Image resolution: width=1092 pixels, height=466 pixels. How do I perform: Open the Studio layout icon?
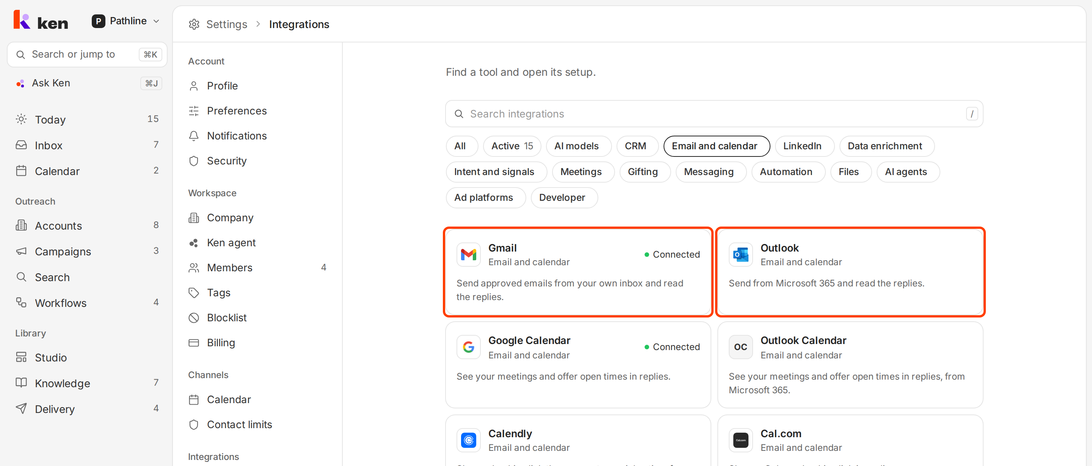point(21,357)
